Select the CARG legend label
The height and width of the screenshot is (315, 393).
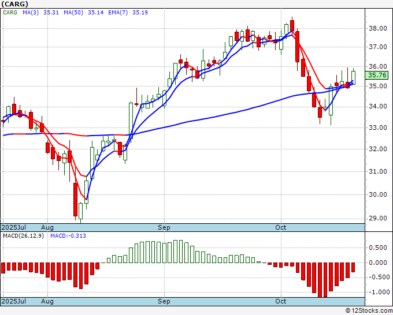(x=10, y=13)
